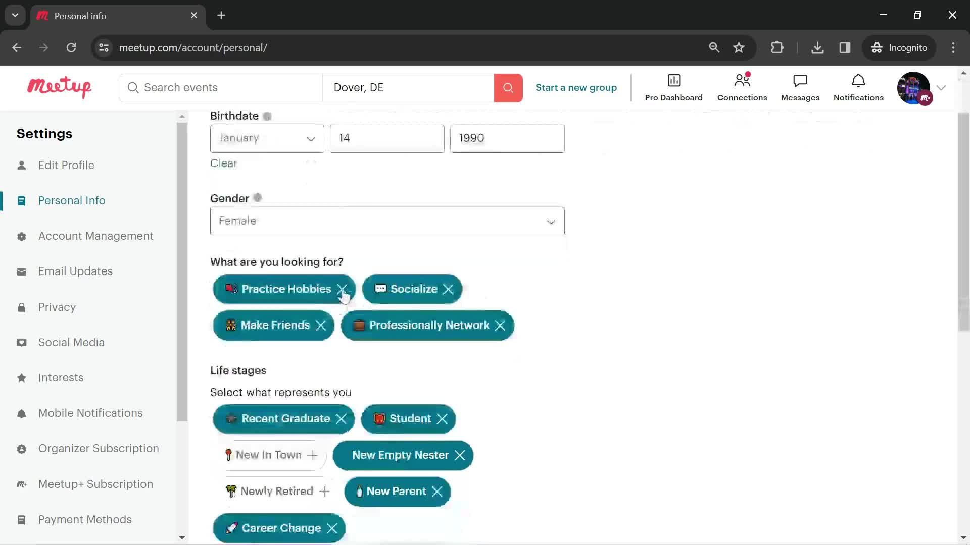Select Personal Info settings menu item
Viewport: 970px width, 545px height.
(x=72, y=200)
